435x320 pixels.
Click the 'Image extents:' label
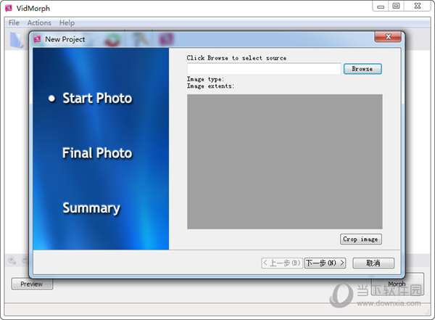[210, 86]
